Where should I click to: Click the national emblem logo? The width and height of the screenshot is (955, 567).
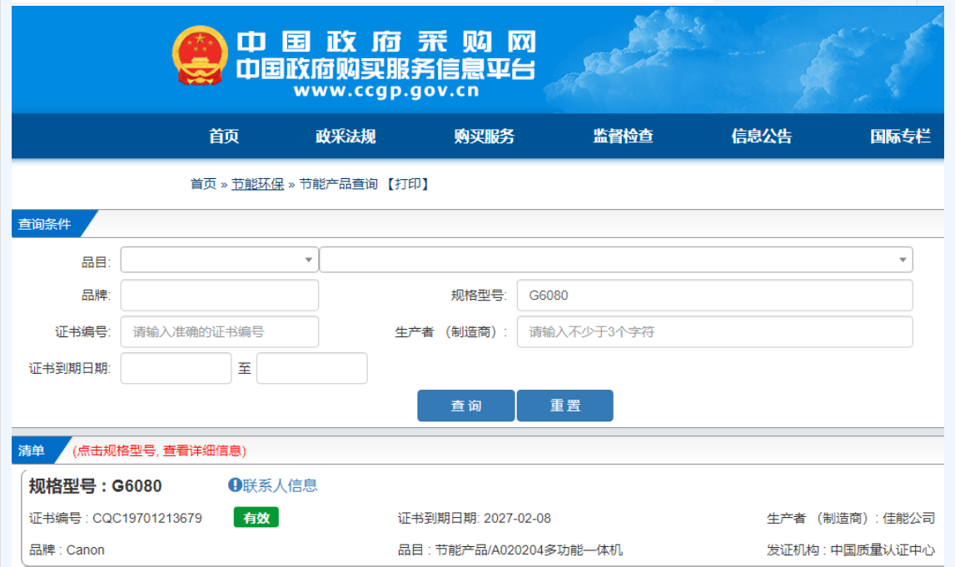click(199, 56)
